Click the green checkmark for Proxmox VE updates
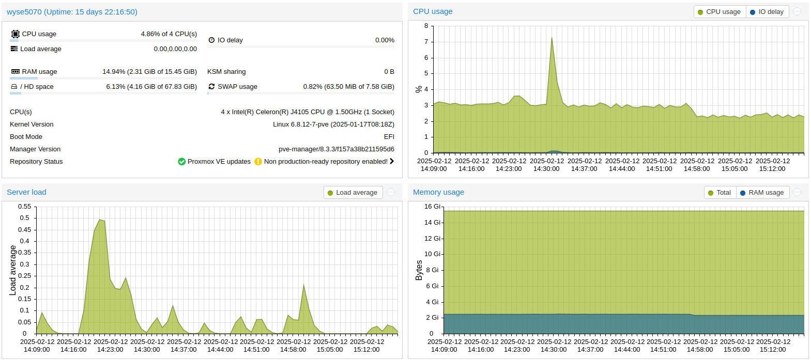Viewport: 811px width, 360px height. point(181,162)
